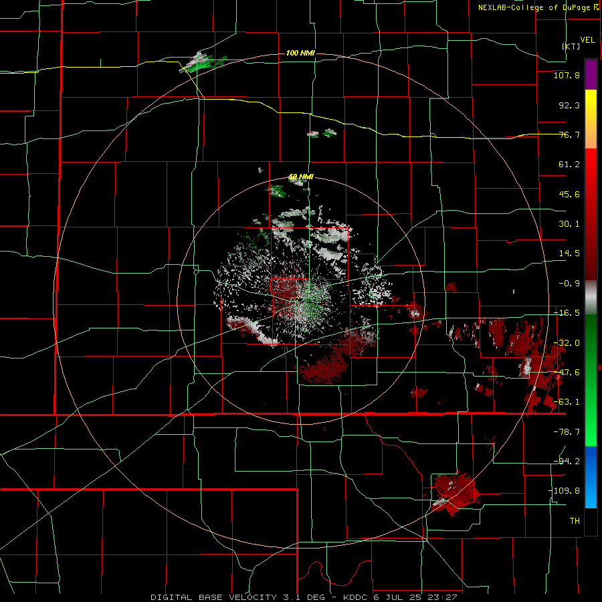Click the [KT] units label
Screen dimensions: 602x602
pos(571,46)
